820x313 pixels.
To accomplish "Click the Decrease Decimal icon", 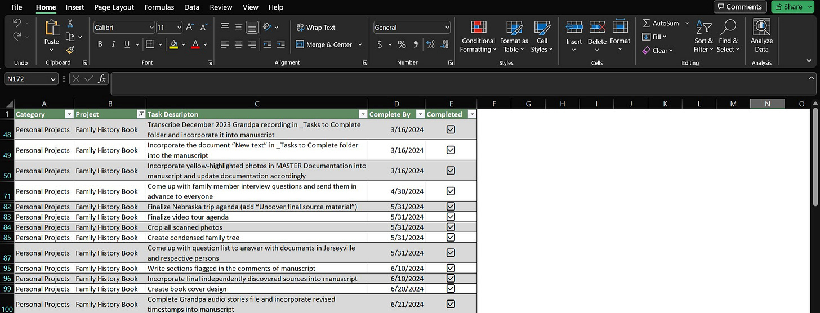I will click(445, 44).
